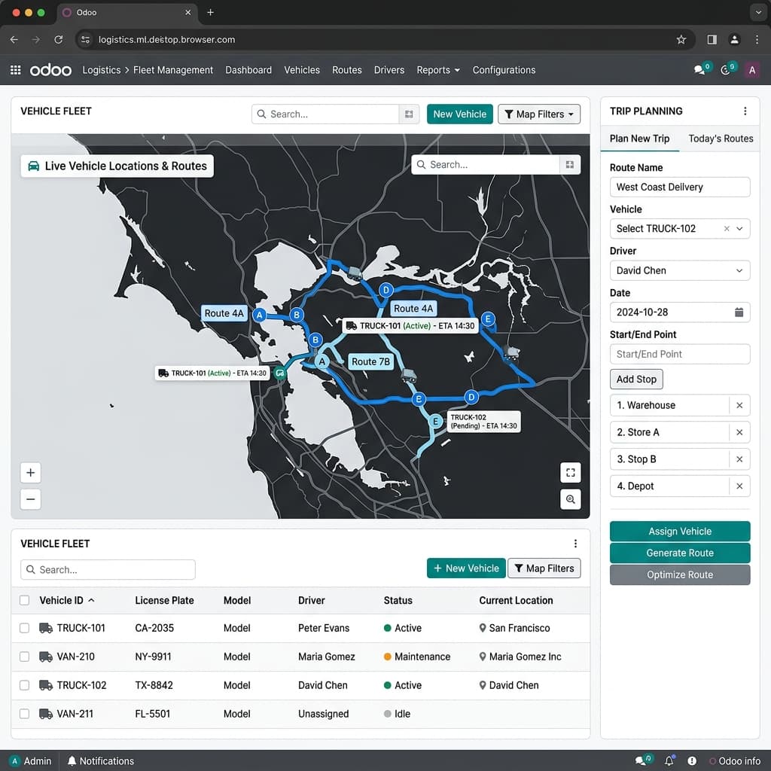The width and height of the screenshot is (771, 771).
Task: Bookmark this page with the star icon
Action: [x=681, y=39]
